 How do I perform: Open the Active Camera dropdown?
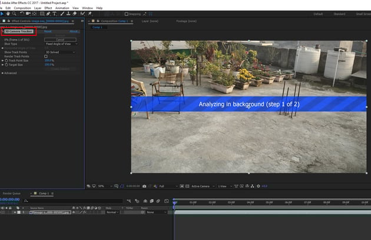click(203, 186)
